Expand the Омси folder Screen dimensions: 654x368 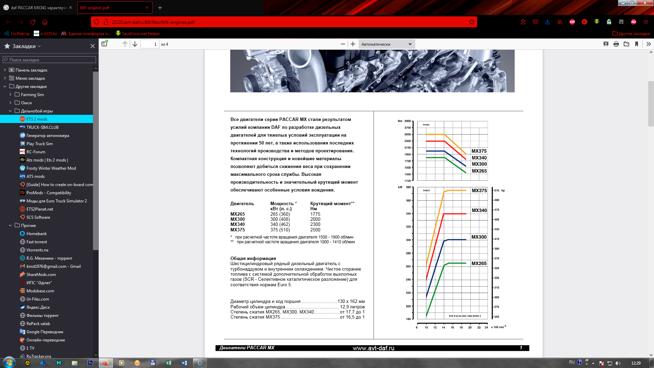[x=10, y=103]
